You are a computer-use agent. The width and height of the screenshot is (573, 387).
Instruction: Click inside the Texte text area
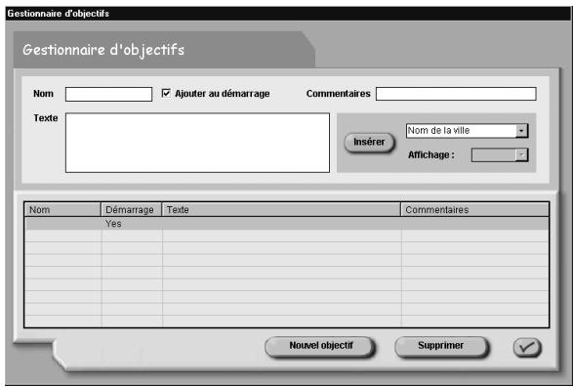point(197,143)
